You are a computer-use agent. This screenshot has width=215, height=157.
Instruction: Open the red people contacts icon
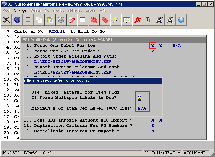point(94,20)
